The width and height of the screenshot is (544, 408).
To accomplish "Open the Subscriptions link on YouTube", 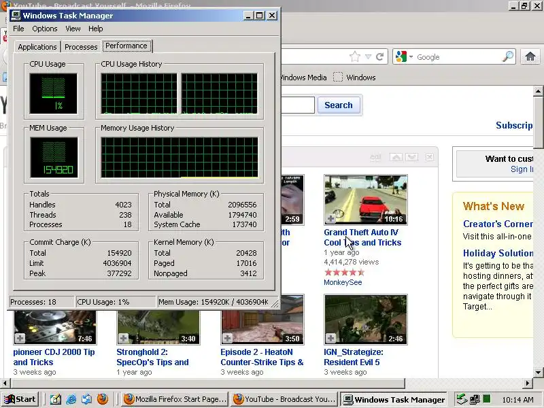I will (x=514, y=125).
